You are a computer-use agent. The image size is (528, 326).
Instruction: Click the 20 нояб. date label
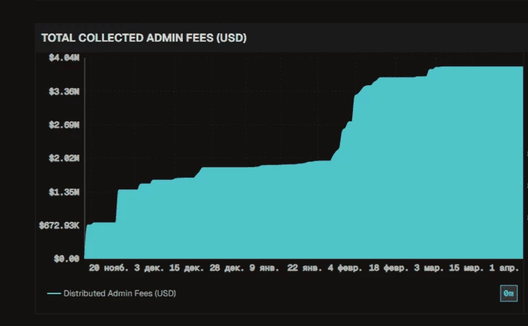pos(108,268)
